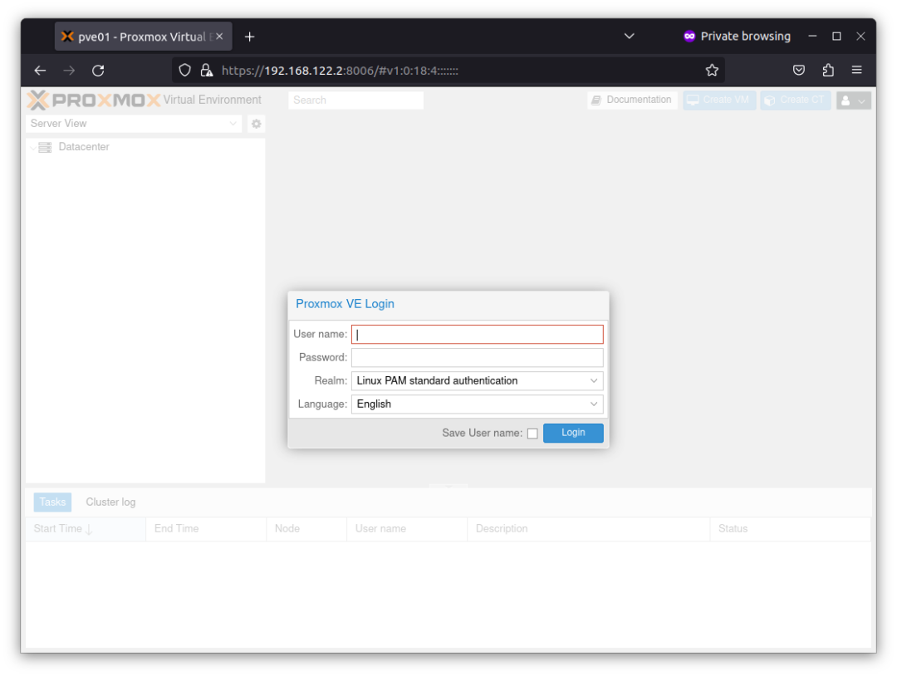
Task: Toggle bookmark star for this page
Action: tap(712, 70)
